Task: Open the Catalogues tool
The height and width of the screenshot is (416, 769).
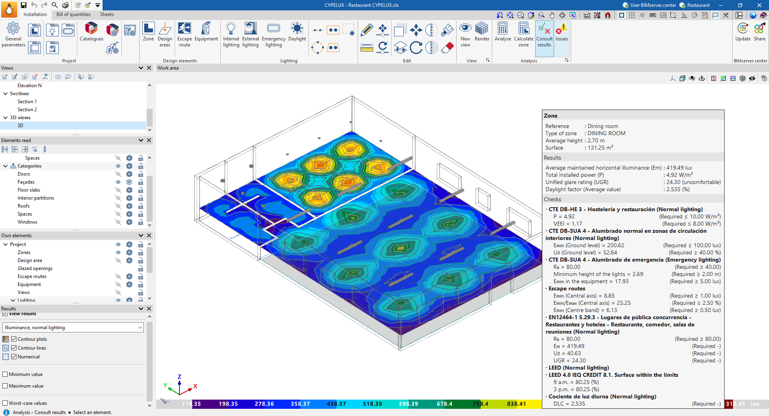Action: 91,32
